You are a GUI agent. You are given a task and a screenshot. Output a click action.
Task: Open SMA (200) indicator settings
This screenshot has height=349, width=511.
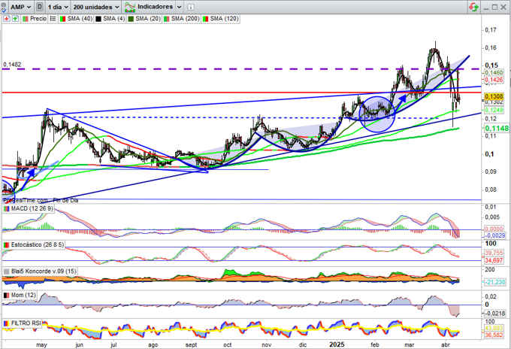185,19
